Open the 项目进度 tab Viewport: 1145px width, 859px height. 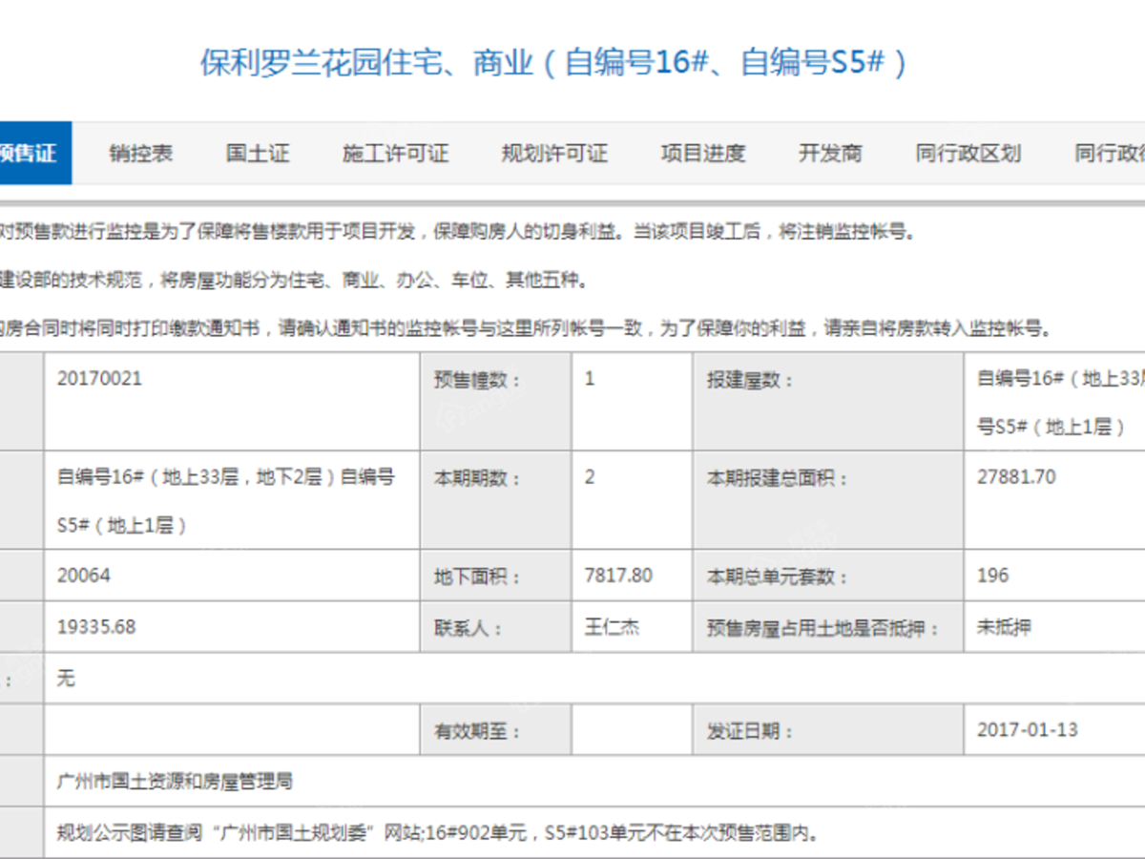point(703,154)
